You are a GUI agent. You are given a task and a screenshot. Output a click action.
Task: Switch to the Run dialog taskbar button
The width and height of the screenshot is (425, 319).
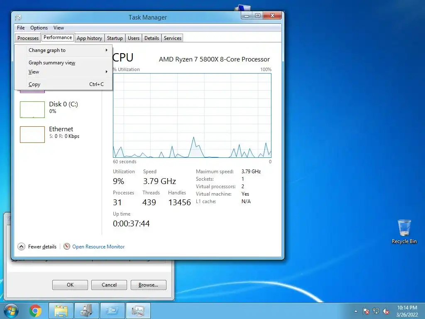click(x=112, y=311)
